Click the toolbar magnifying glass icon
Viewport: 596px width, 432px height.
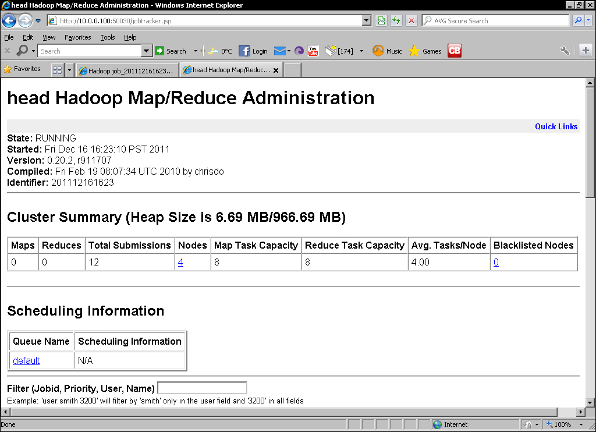pos(23,51)
